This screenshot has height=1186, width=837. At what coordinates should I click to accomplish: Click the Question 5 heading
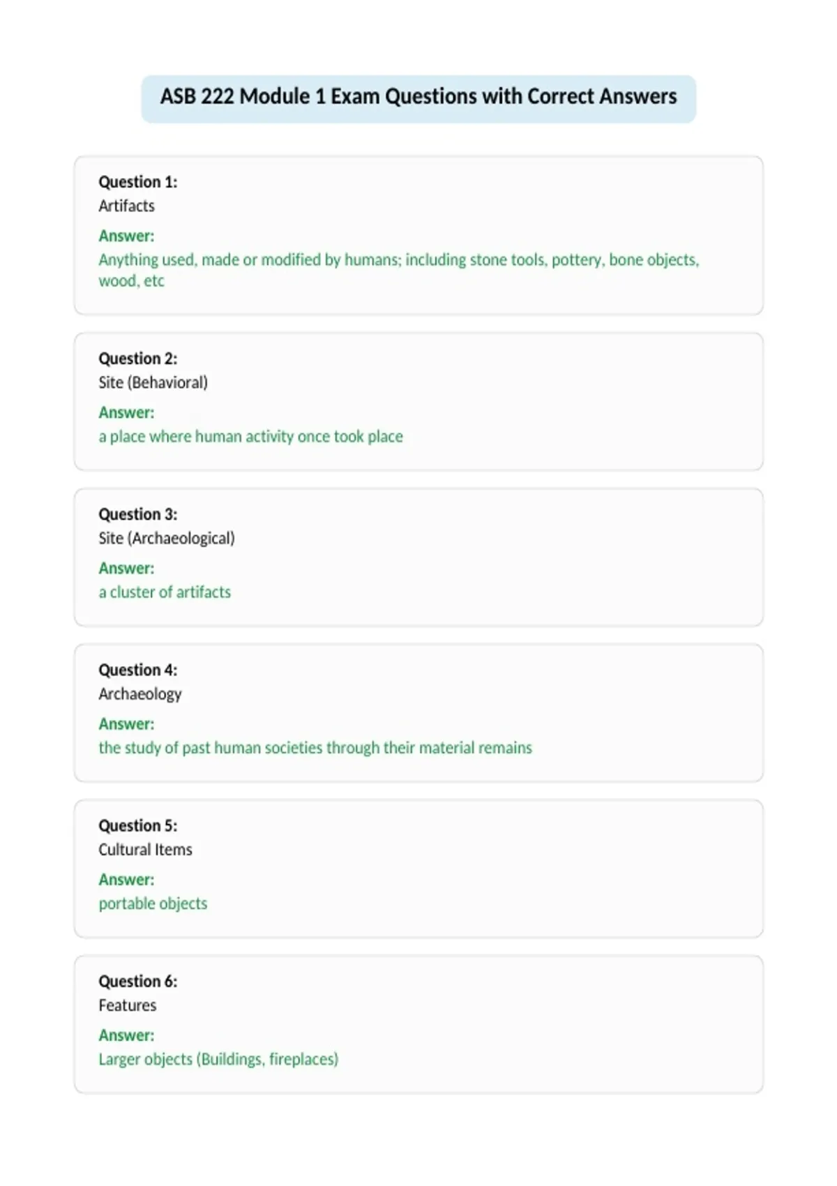137,825
